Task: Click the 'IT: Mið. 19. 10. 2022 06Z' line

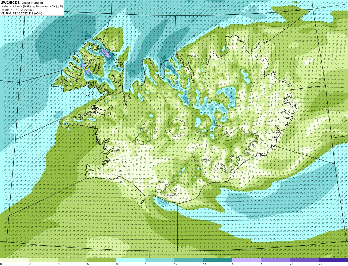Action: (17, 10)
